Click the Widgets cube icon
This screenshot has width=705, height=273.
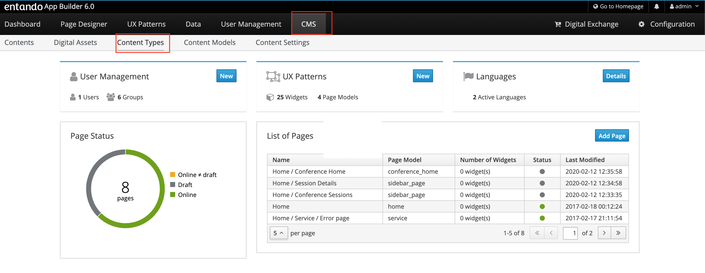tap(270, 97)
